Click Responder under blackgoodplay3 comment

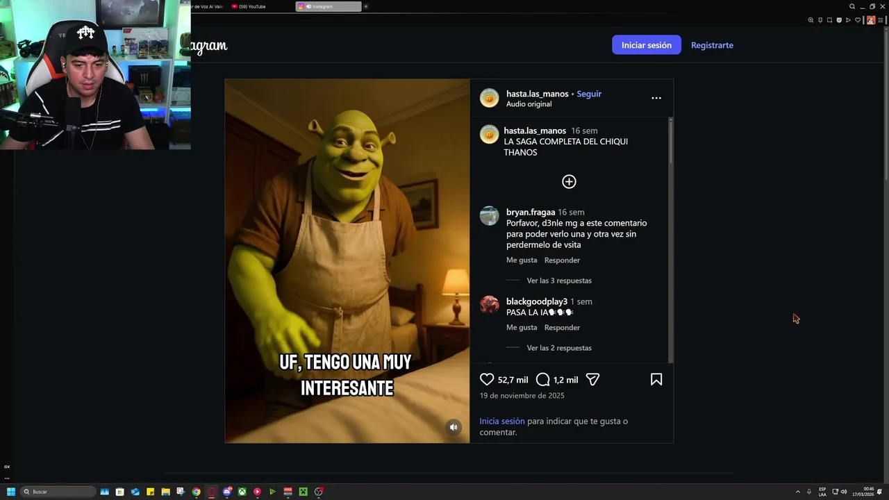(x=562, y=328)
